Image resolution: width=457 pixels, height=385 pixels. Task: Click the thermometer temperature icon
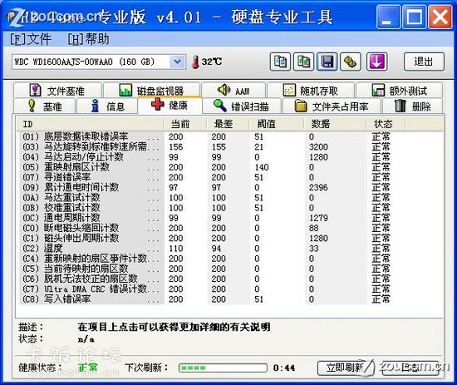click(x=195, y=62)
